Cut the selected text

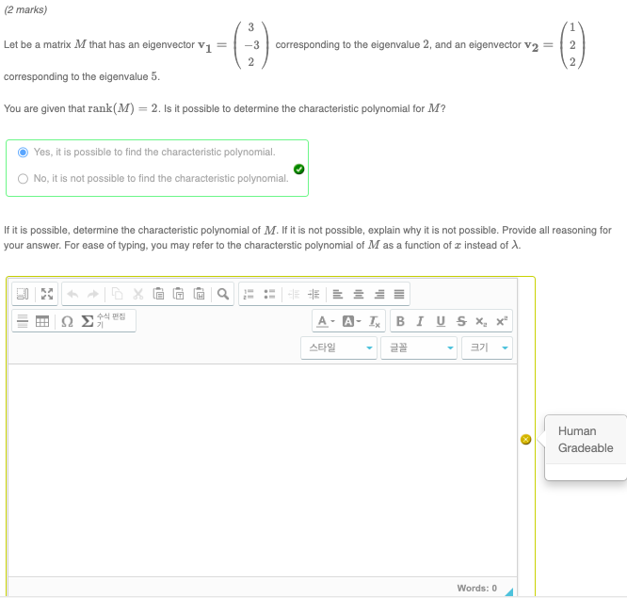pyautogui.click(x=138, y=294)
